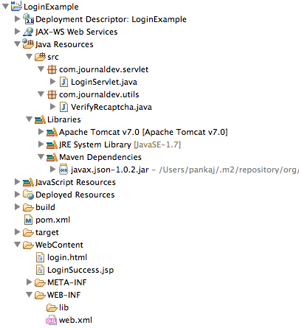This screenshot has height=328, width=299.
Task: Select login.html under WebContent
Action: point(67,257)
